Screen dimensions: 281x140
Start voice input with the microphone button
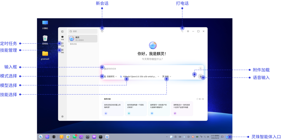point(201,77)
